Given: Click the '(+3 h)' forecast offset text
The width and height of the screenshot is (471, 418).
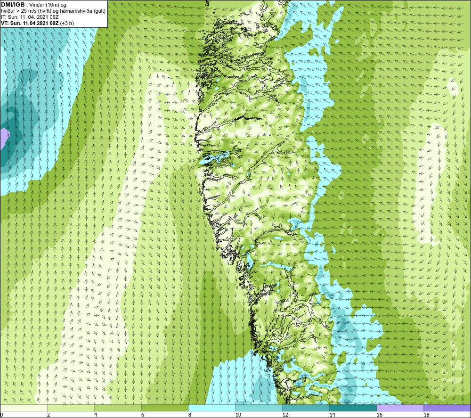Looking at the screenshot, I should (67, 23).
